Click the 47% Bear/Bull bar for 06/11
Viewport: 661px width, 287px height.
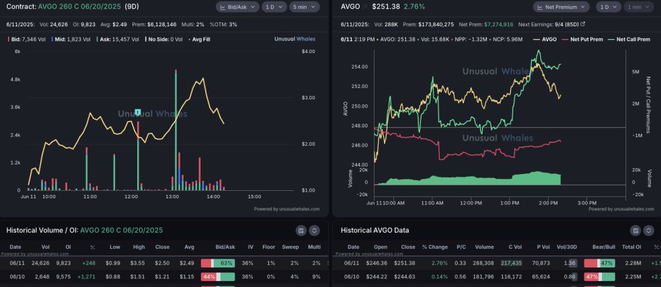[599, 263]
